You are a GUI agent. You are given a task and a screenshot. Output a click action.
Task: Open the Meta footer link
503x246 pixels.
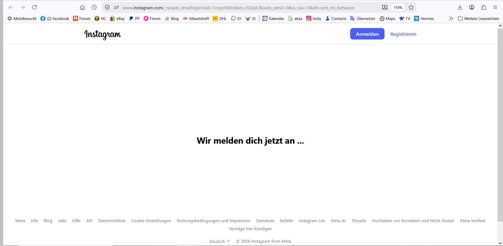click(20, 220)
